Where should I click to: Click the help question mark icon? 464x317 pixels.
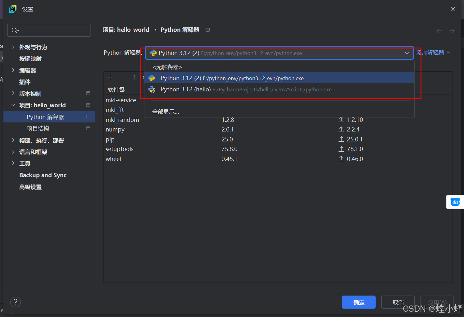pos(16,302)
